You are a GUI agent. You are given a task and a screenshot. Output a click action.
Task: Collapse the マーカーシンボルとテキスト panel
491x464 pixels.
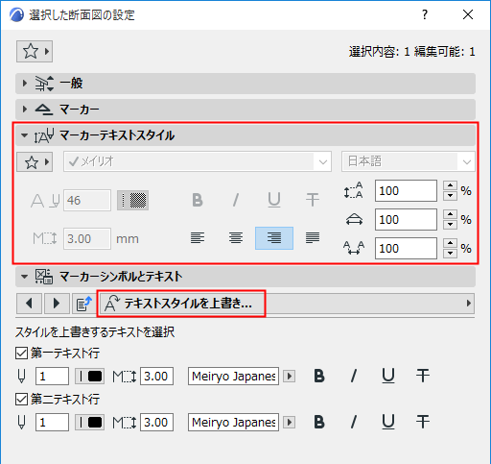point(245,277)
